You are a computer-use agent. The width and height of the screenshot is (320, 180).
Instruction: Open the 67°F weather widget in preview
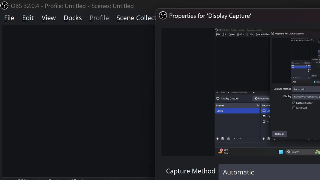pos(223,151)
